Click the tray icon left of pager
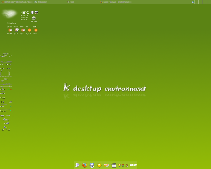211x169 pixels. 193,2
